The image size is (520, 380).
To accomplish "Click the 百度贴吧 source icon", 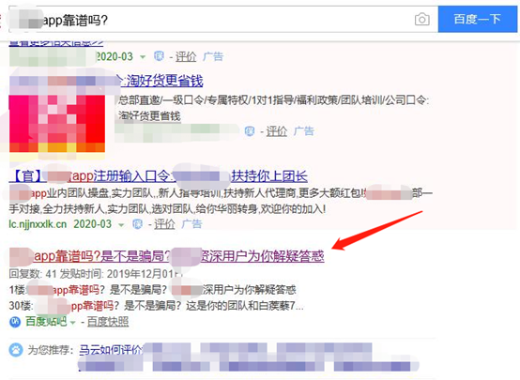I will point(15,322).
